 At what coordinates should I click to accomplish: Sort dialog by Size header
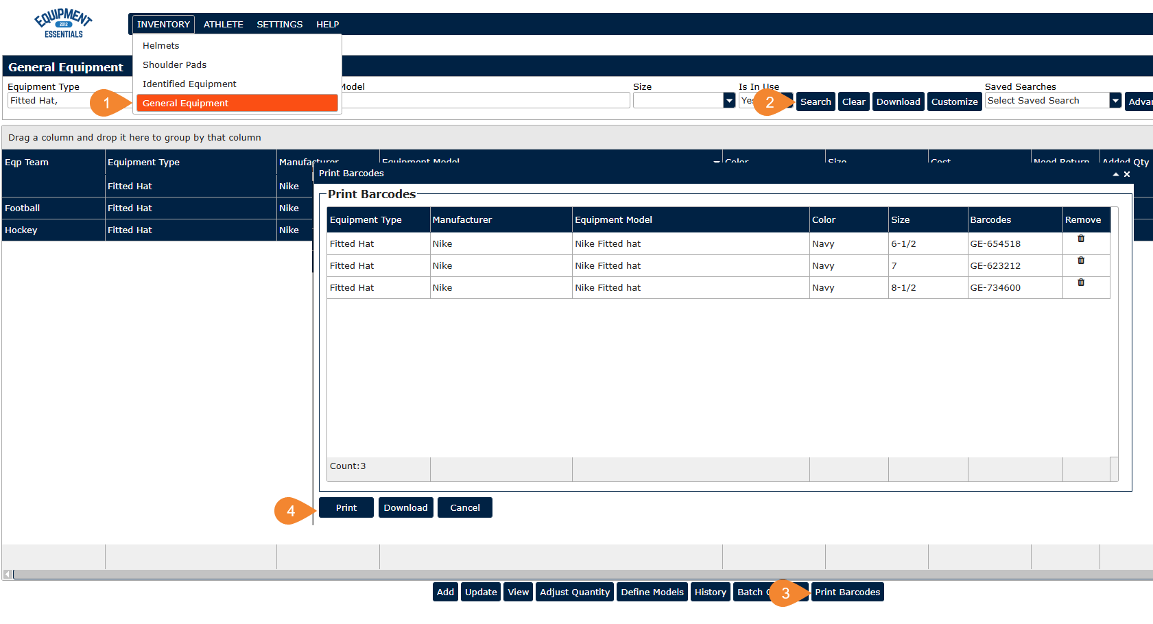tap(928, 220)
